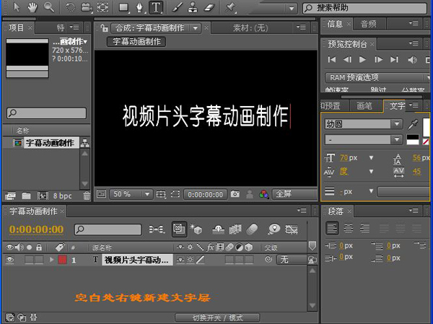433x324 pixels.
Task: Toggle live update button in timeline
Action: (x=179, y=229)
